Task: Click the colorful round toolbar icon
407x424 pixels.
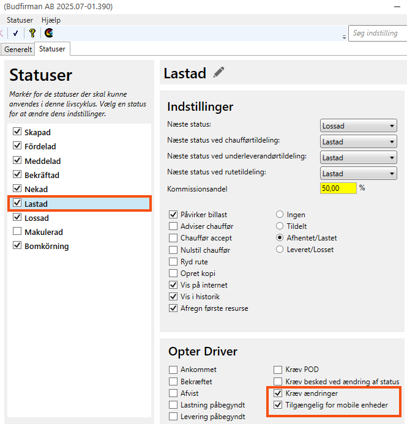Action: [x=49, y=33]
